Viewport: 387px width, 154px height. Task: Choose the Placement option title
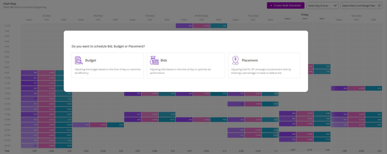click(250, 60)
